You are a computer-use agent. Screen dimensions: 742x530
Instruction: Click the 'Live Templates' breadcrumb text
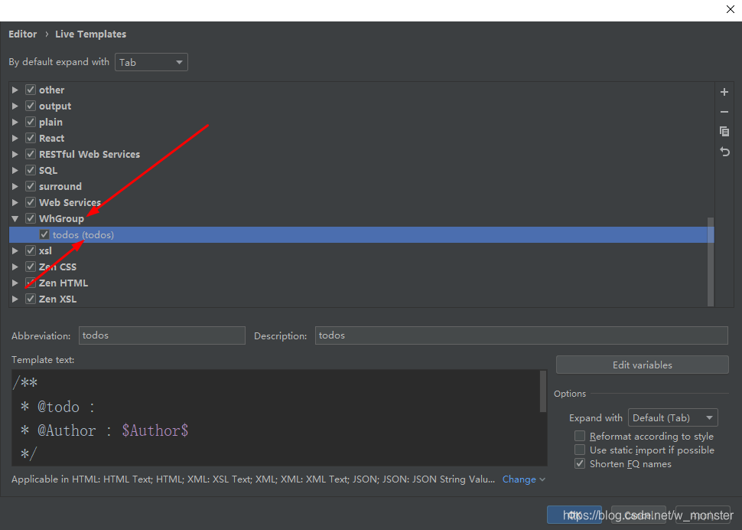pos(90,34)
